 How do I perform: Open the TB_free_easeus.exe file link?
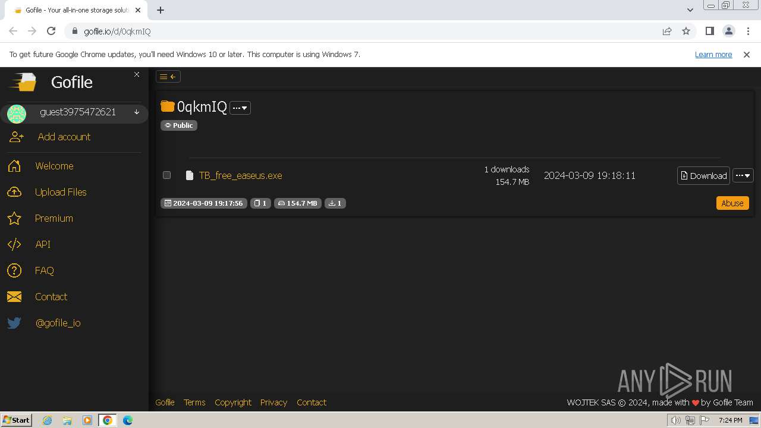240,175
